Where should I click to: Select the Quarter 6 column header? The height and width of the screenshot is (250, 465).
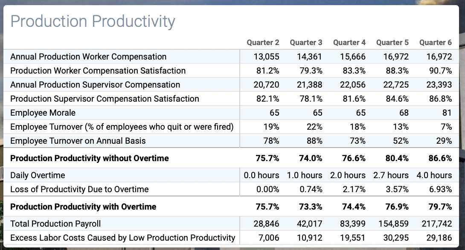coord(436,43)
